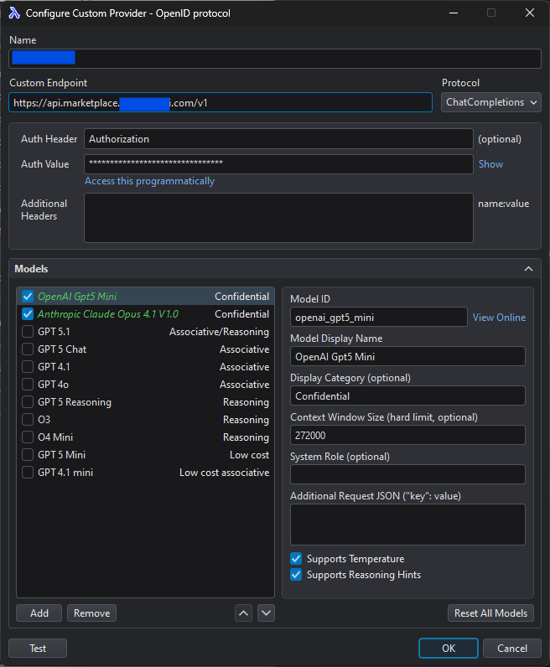Open the View Online link
Image resolution: width=550 pixels, height=667 pixels.
click(x=500, y=318)
